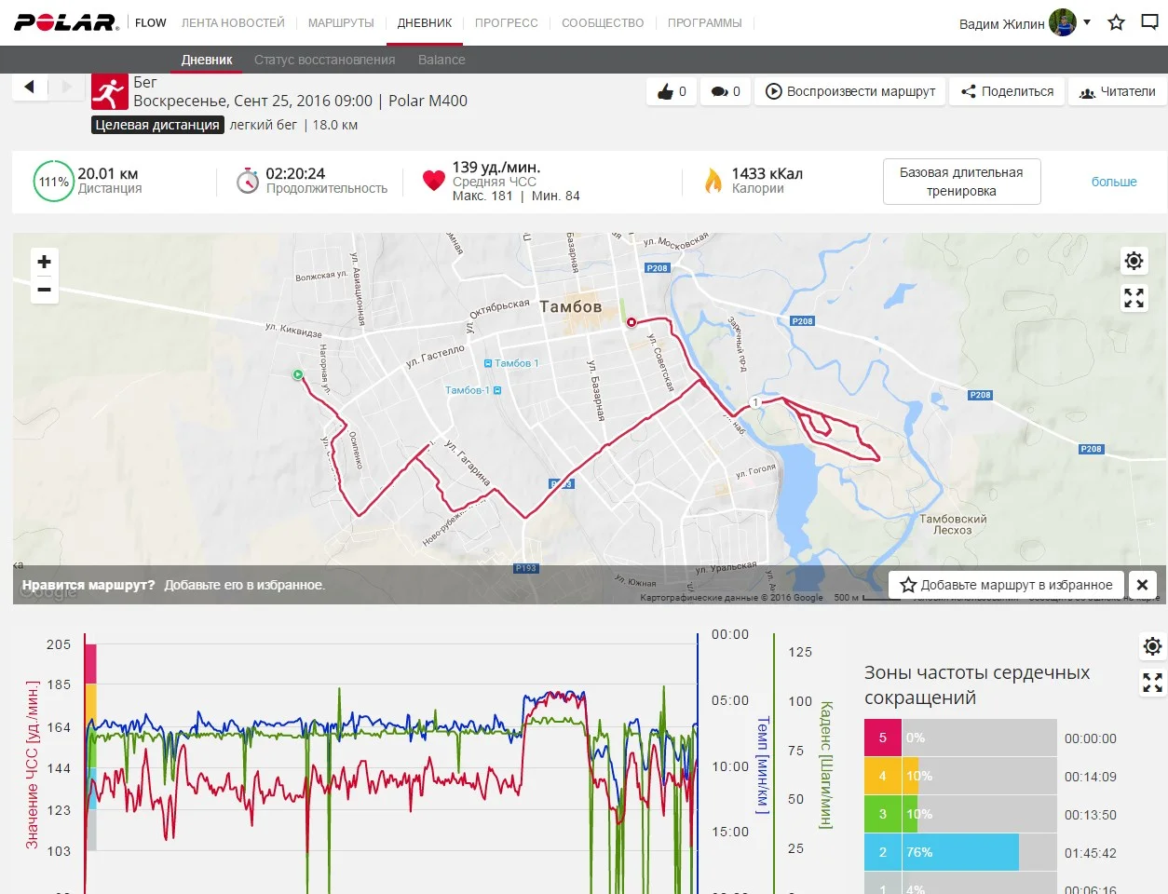Screen dimensions: 1168x894
Task: Open the notifications speech bubble icon
Action: [1150, 22]
